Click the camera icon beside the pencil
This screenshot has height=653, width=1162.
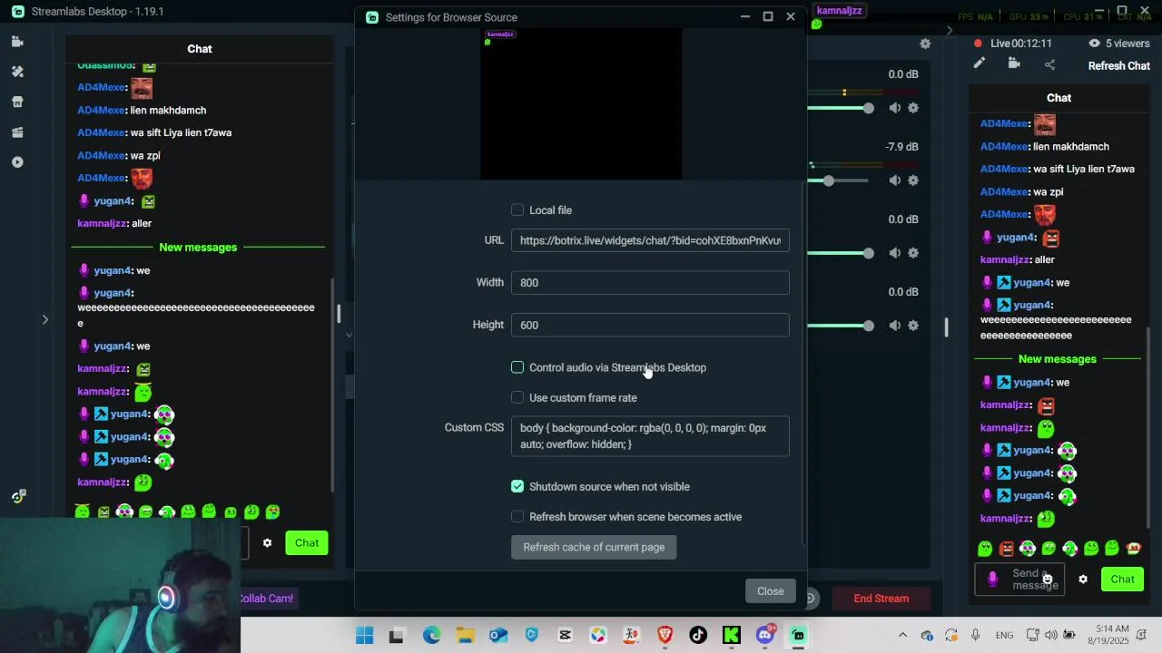1014,63
